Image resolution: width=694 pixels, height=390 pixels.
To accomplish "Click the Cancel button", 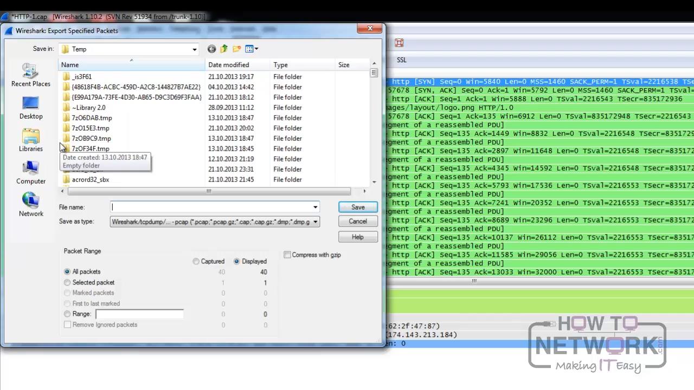I will coord(358,222).
